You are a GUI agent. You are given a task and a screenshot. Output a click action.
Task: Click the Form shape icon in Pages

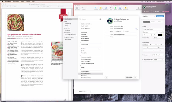(115, 8)
